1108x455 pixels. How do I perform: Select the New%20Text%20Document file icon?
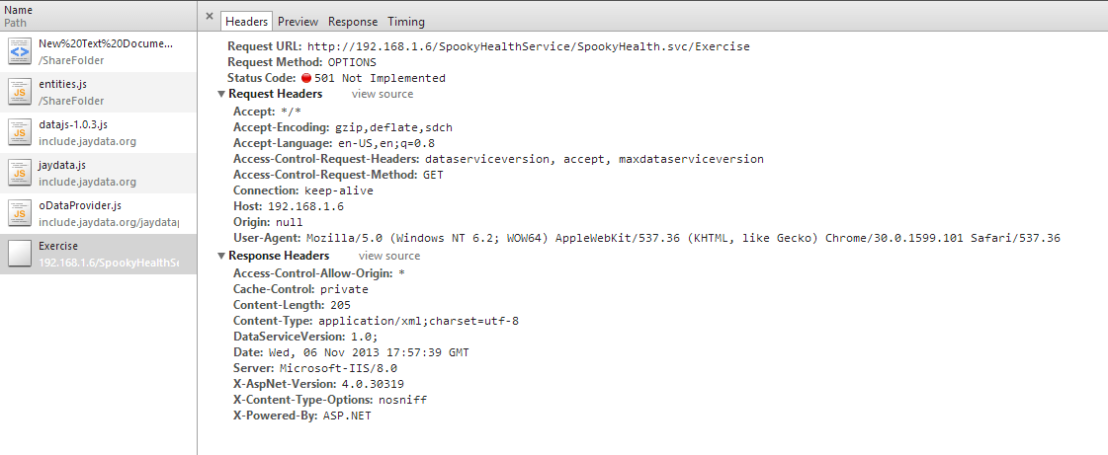click(x=20, y=51)
